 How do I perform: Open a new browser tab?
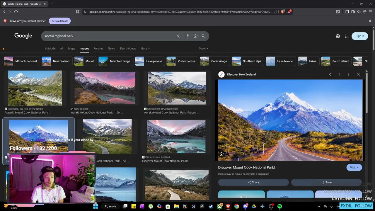tap(52, 4)
